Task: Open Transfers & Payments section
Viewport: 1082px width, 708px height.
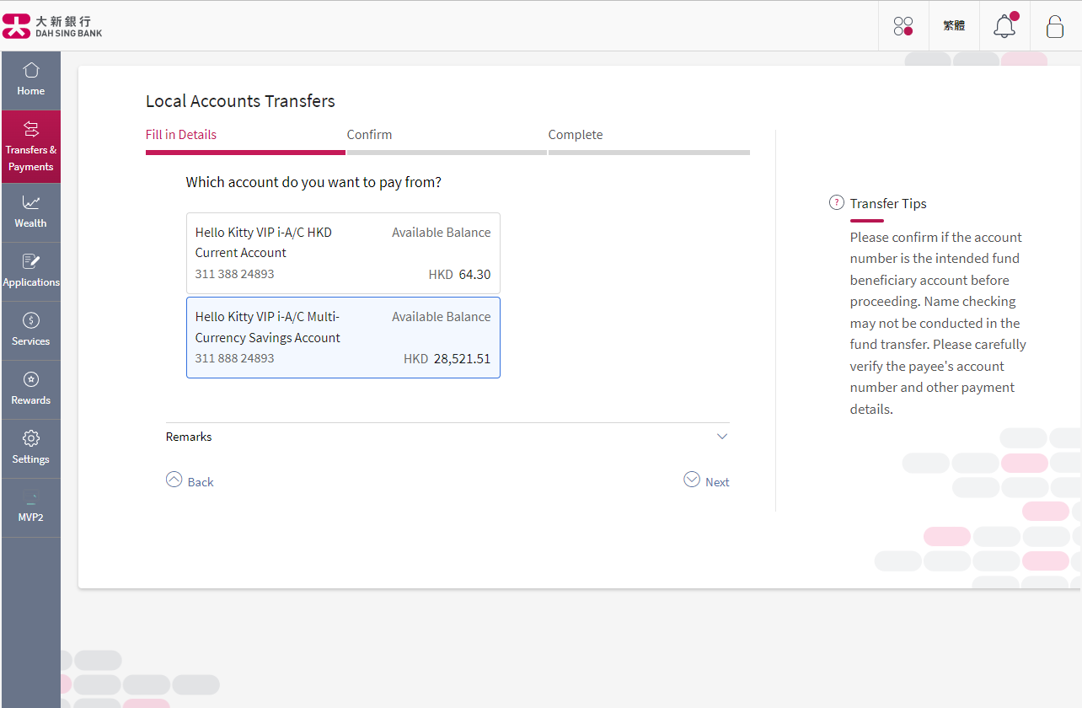Action: [31, 147]
